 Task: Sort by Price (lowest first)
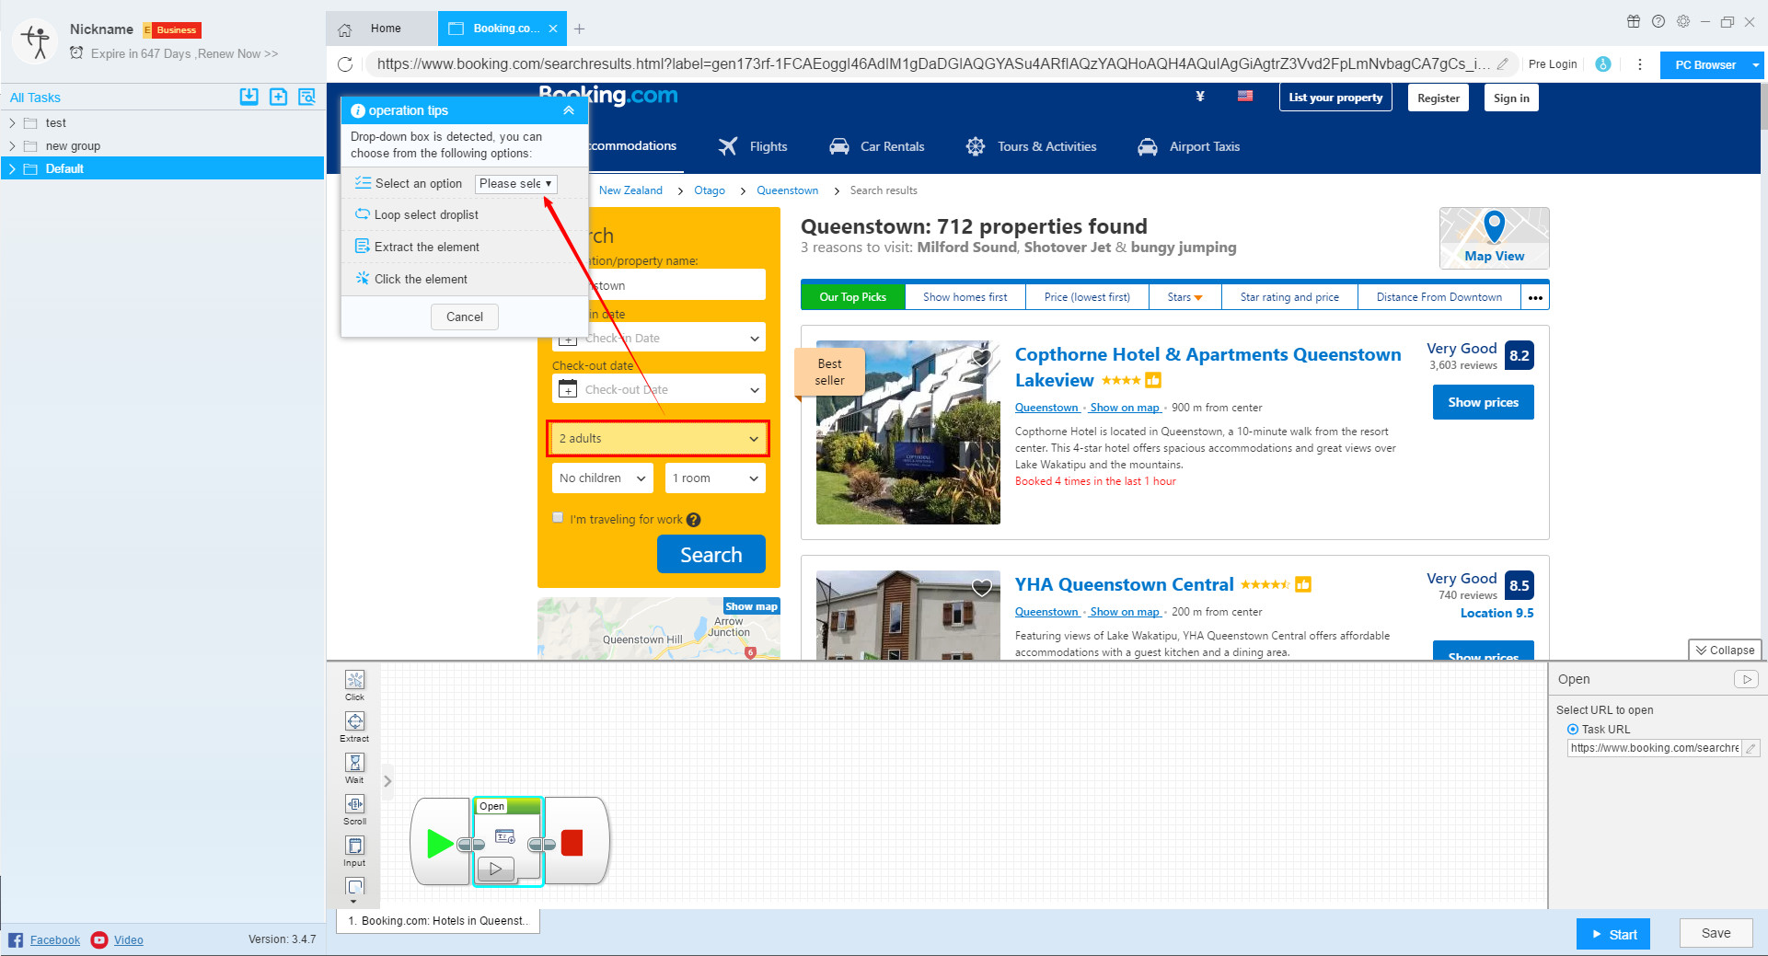tap(1087, 297)
